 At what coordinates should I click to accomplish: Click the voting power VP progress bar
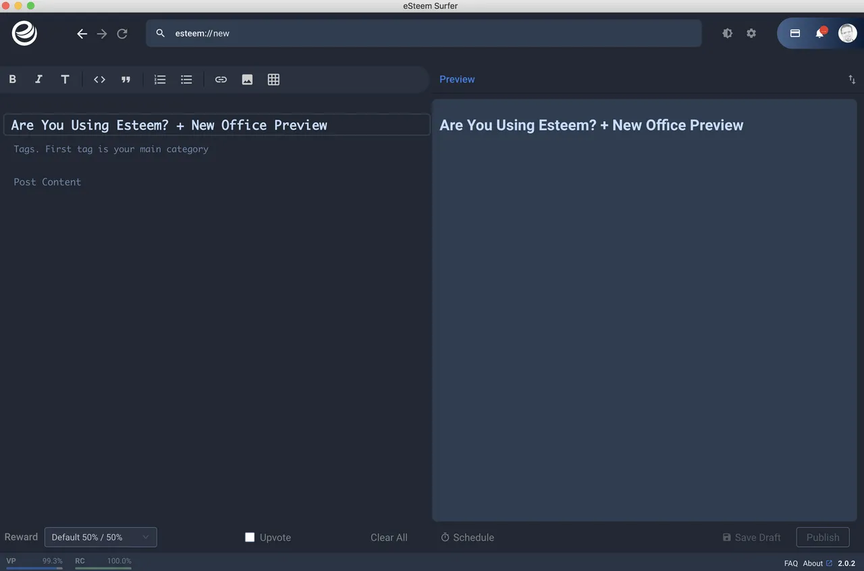click(34, 568)
